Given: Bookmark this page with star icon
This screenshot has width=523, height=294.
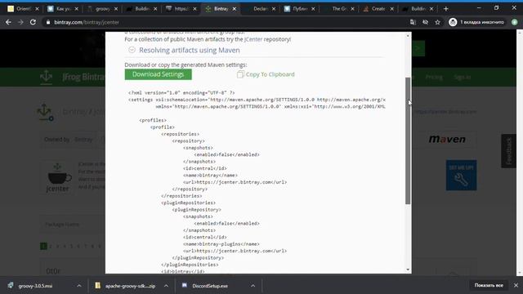Looking at the screenshot, I should [x=438, y=22].
